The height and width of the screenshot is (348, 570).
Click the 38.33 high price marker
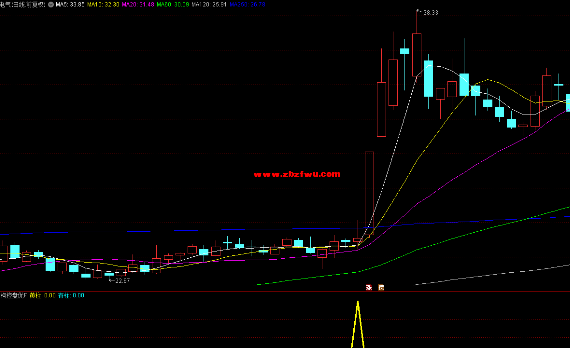click(x=430, y=13)
